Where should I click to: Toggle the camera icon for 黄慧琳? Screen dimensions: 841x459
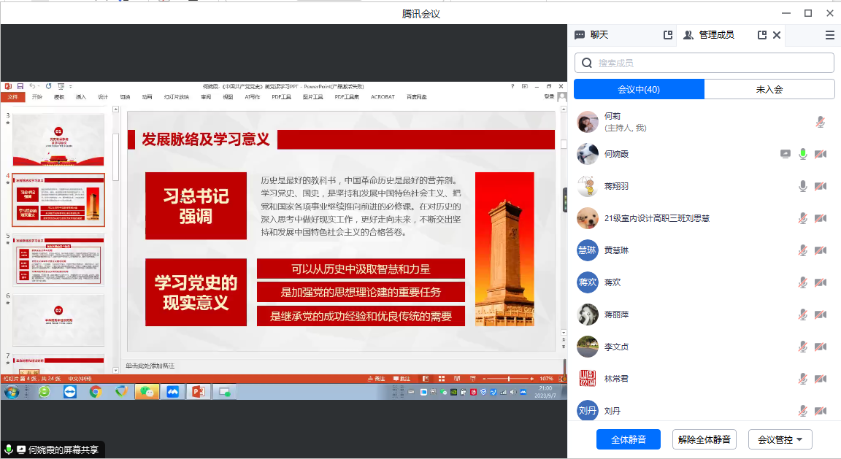(820, 250)
